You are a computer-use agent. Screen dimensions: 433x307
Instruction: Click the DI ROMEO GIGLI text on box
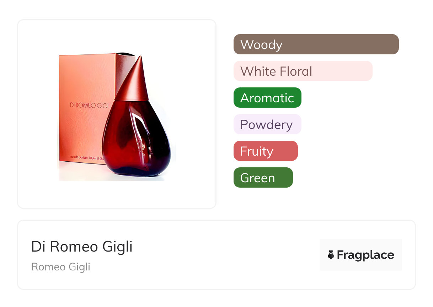tap(90, 106)
